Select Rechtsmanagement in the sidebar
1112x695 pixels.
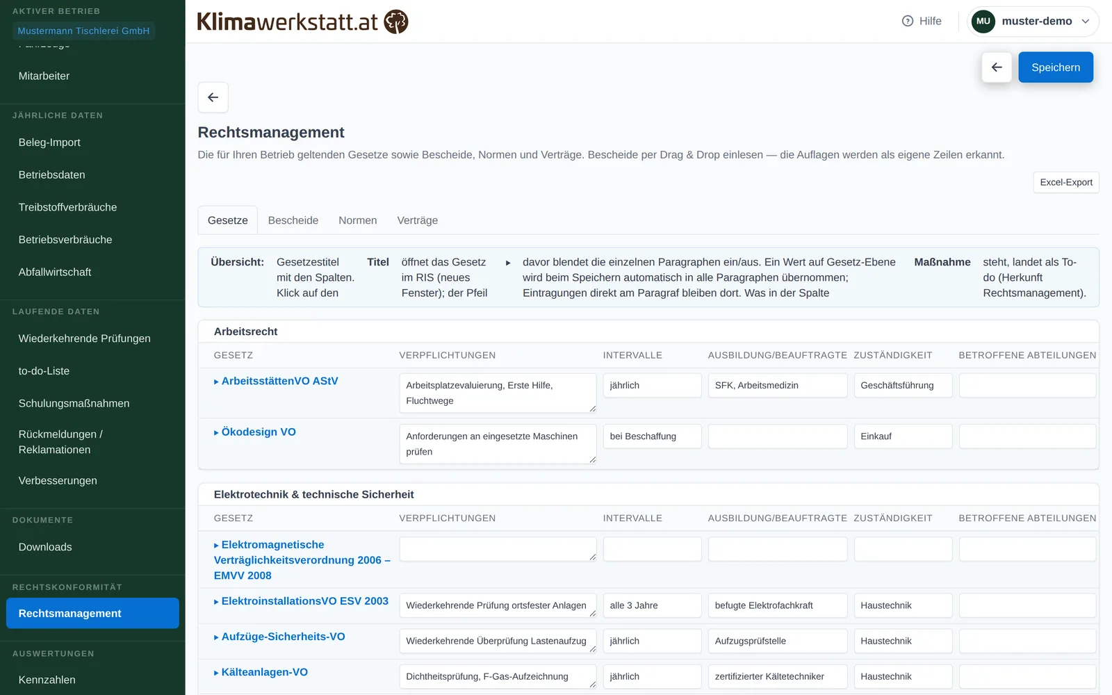pos(92,613)
